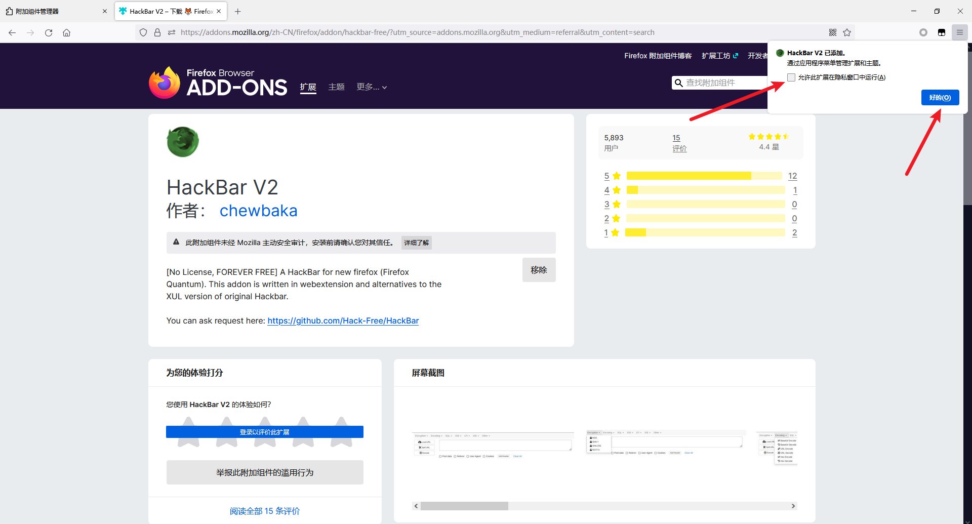Bookmark this page with the star
The width and height of the screenshot is (972, 524).
[847, 32]
